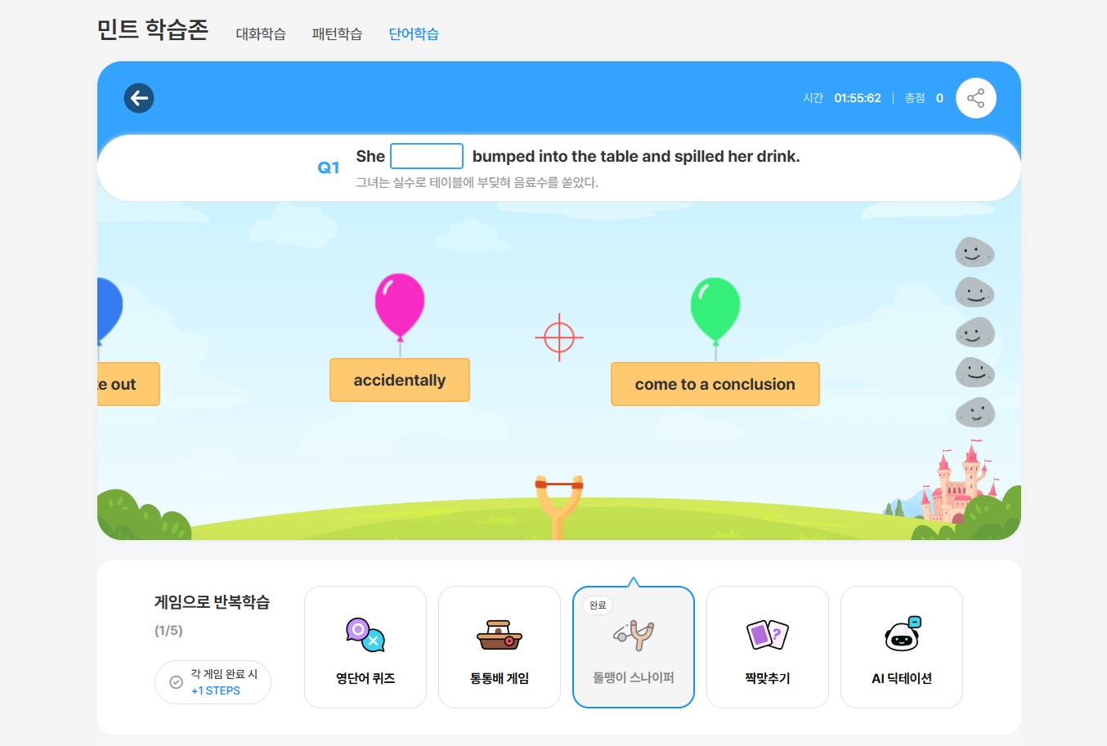The width and height of the screenshot is (1107, 746).
Task: Open the 영단어 퀴즈 game card
Action: click(x=365, y=646)
